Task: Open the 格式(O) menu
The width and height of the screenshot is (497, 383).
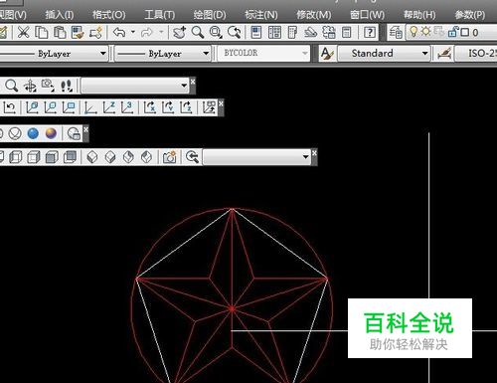Action: click(x=109, y=15)
